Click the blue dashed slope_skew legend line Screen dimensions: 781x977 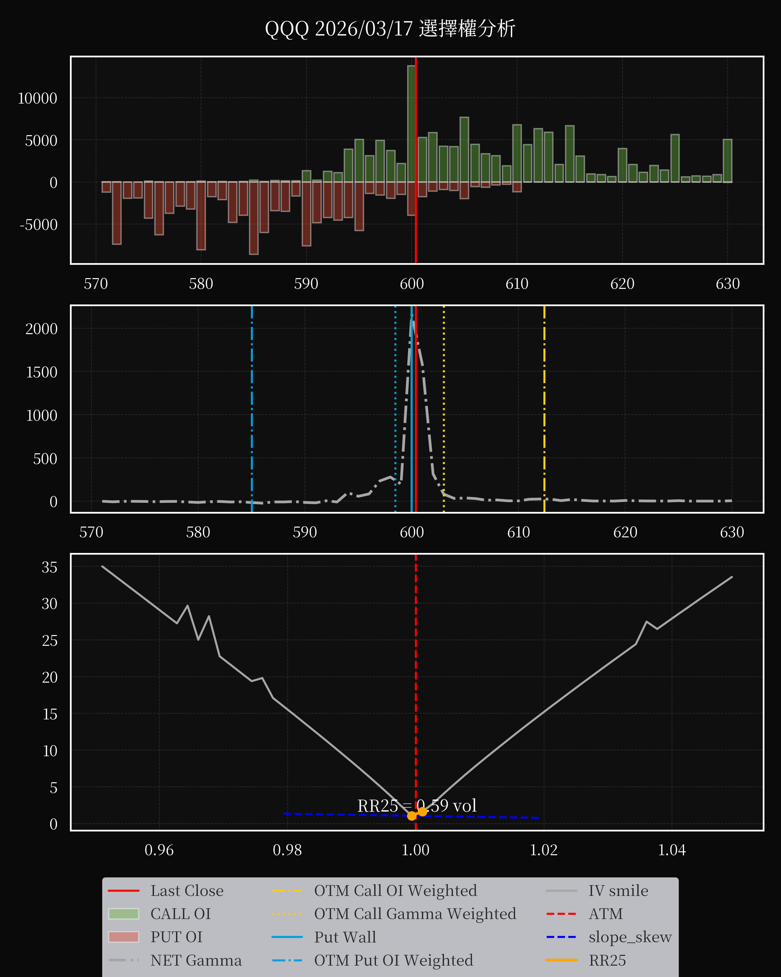(561, 937)
